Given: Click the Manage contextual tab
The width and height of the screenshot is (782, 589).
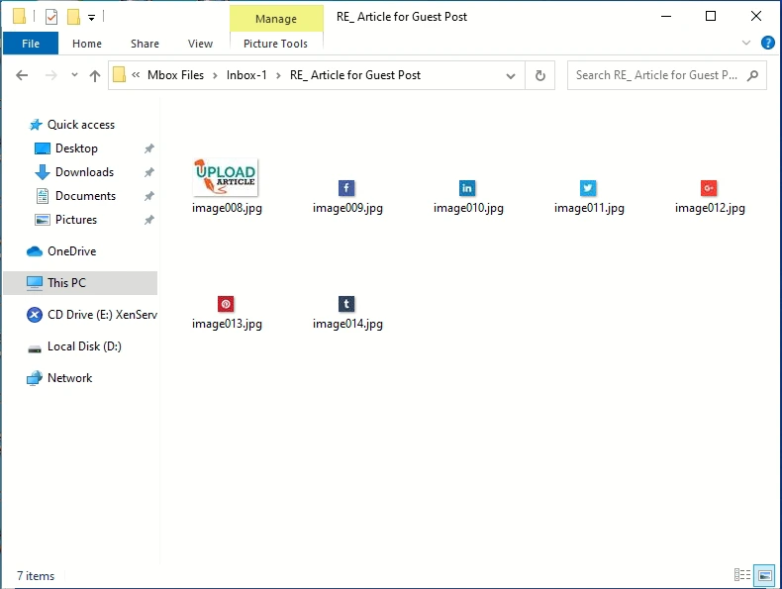Looking at the screenshot, I should click(x=276, y=19).
